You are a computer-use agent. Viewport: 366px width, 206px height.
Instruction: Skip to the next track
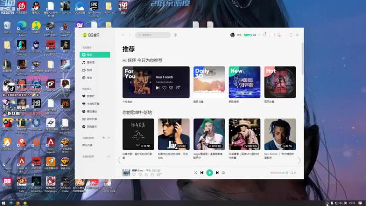tap(217, 173)
